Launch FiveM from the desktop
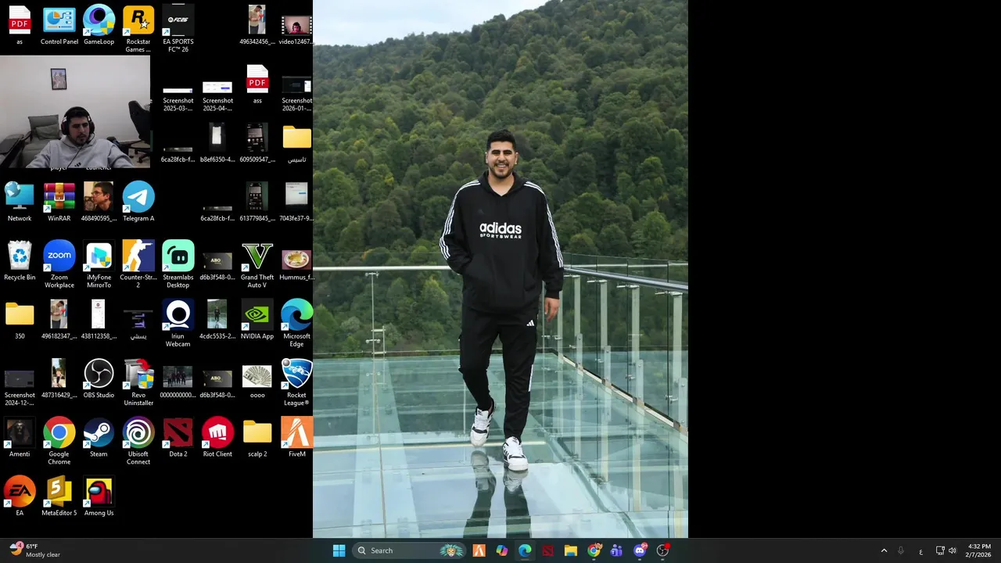Screen dimensions: 1001x563 [x=297, y=438]
